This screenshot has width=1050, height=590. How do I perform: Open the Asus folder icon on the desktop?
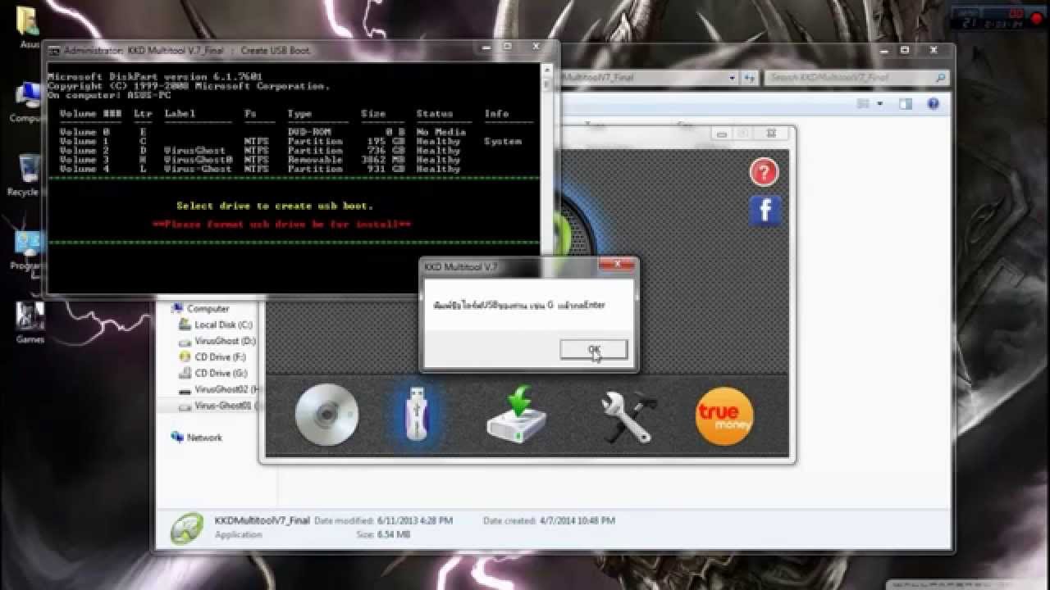27,27
